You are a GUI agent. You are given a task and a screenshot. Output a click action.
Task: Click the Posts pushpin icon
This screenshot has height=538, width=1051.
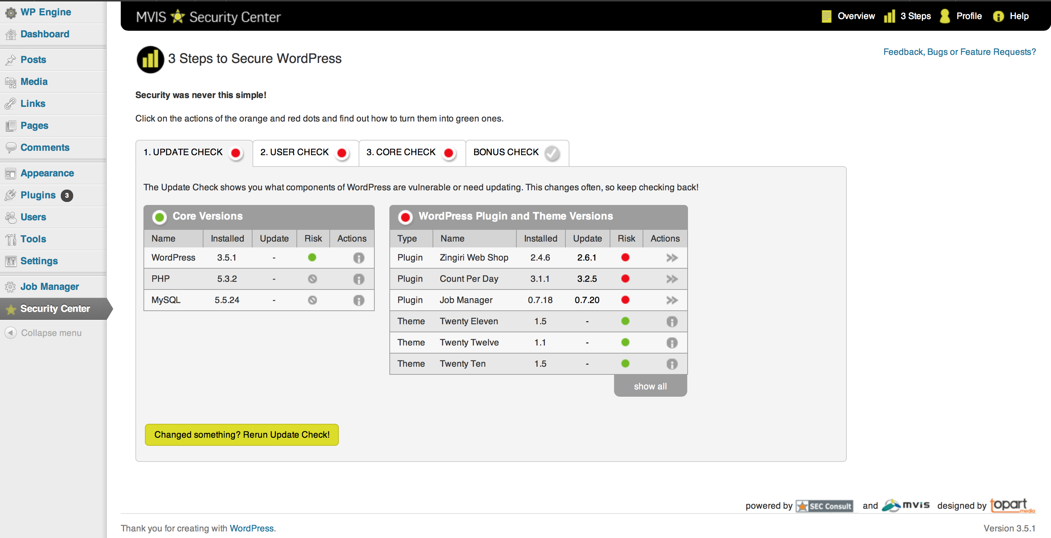pyautogui.click(x=11, y=60)
